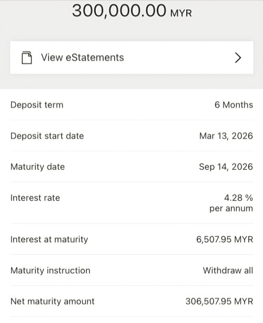This screenshot has width=263, height=323.
Task: Tap the 6,507.95 MYR interest value
Action: 225,239
